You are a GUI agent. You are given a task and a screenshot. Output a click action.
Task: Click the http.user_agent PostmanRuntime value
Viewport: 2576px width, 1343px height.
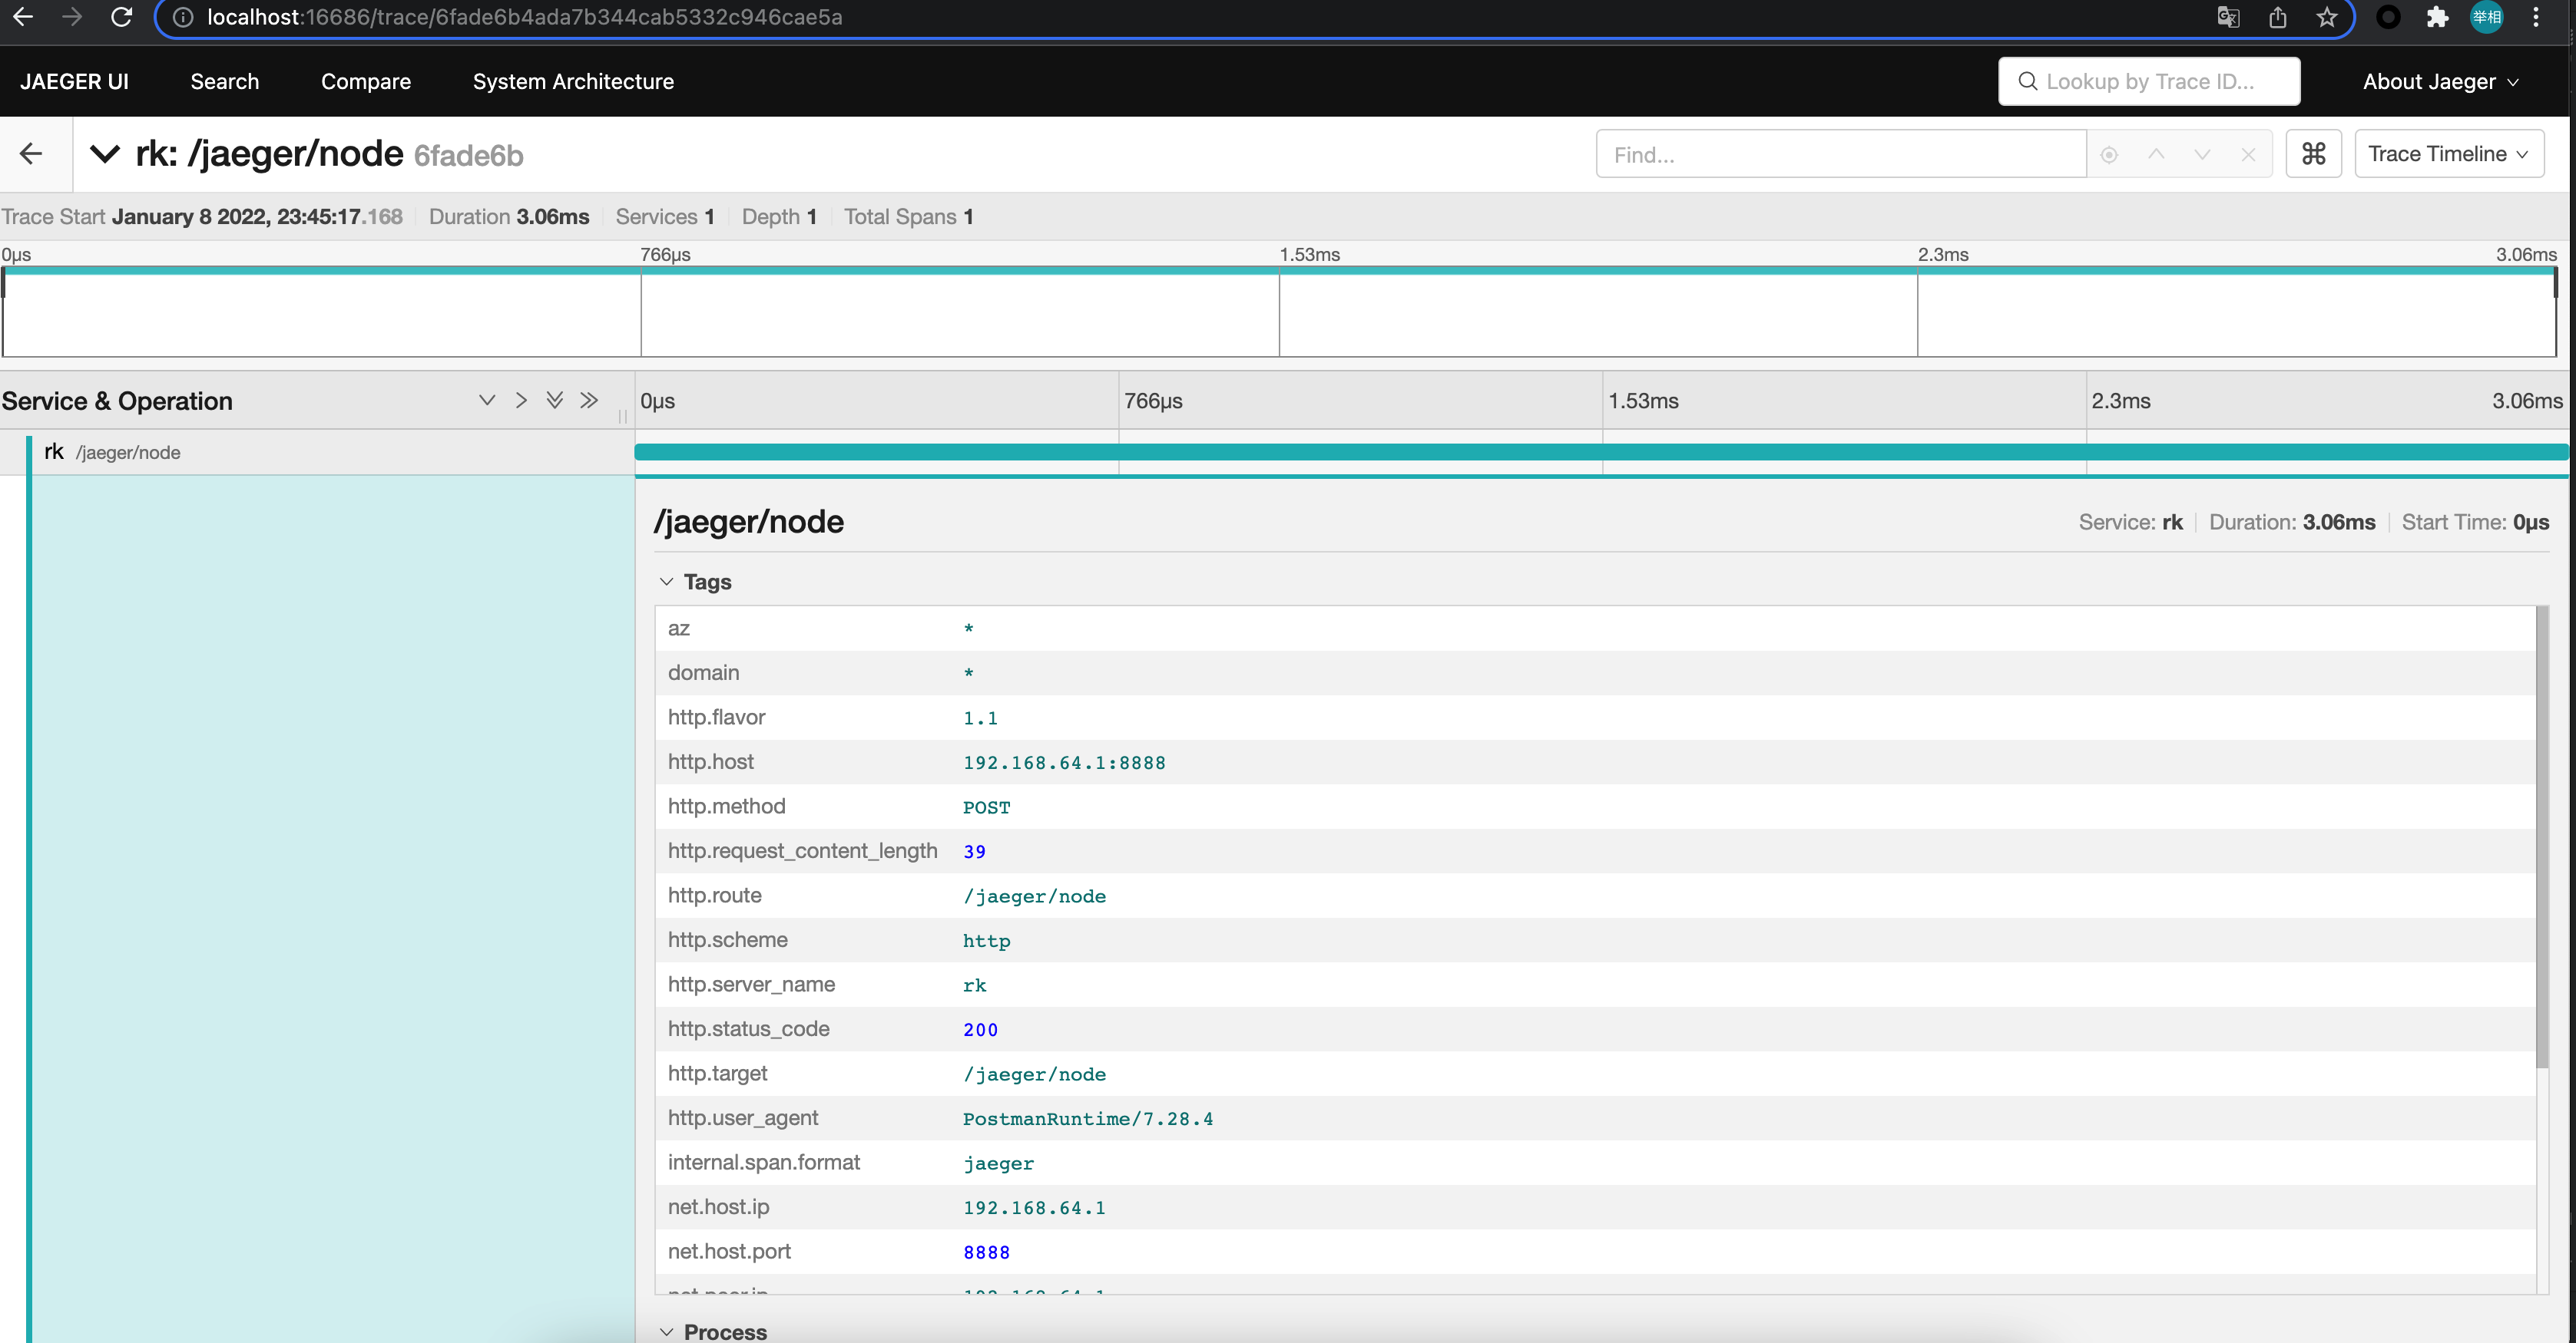(1087, 1118)
